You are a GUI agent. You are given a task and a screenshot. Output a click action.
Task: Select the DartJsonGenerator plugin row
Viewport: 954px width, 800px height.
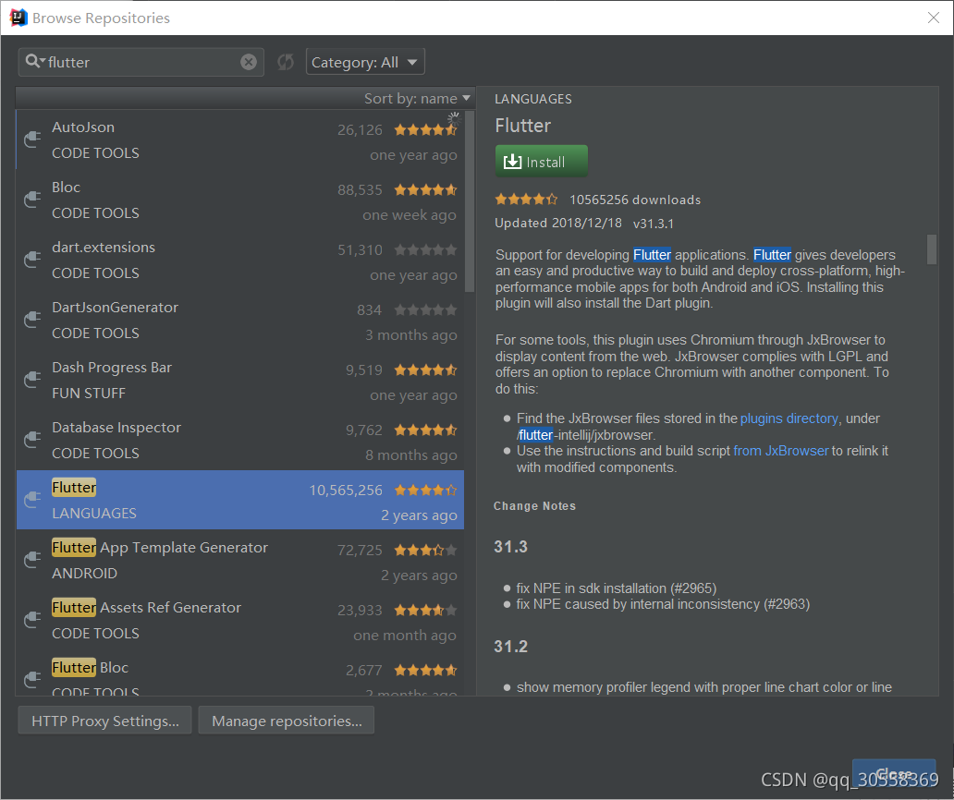[240, 320]
